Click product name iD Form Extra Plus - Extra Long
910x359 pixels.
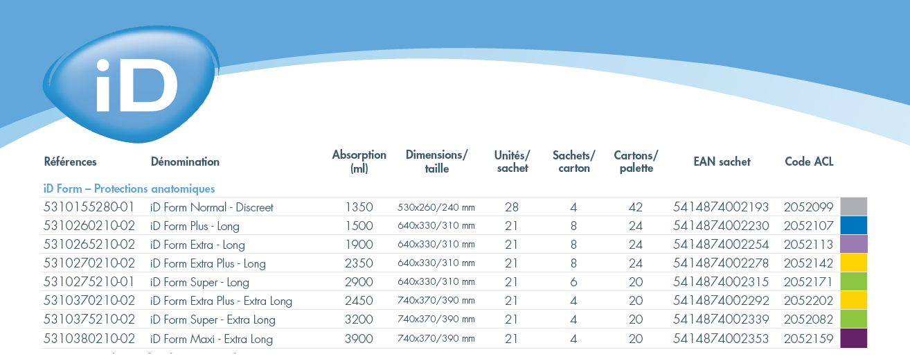(221, 301)
